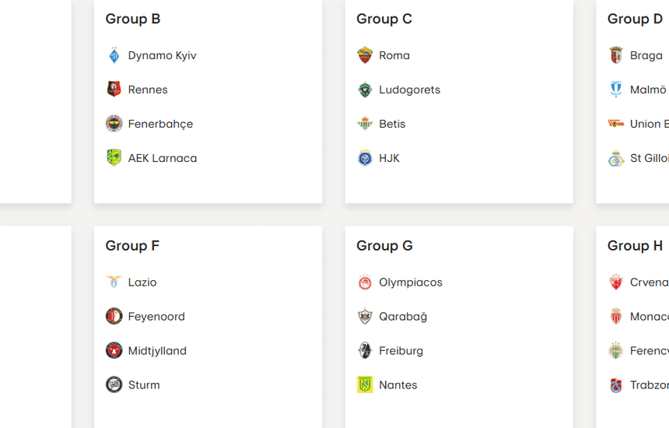This screenshot has width=669, height=428.
Task: Click the Malmö club crest
Action: coord(616,89)
